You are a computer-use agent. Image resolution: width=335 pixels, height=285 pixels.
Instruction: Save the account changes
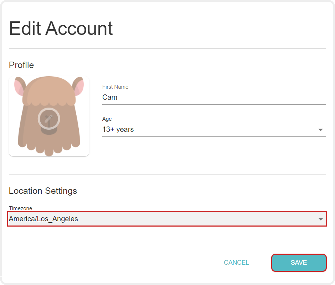(299, 263)
